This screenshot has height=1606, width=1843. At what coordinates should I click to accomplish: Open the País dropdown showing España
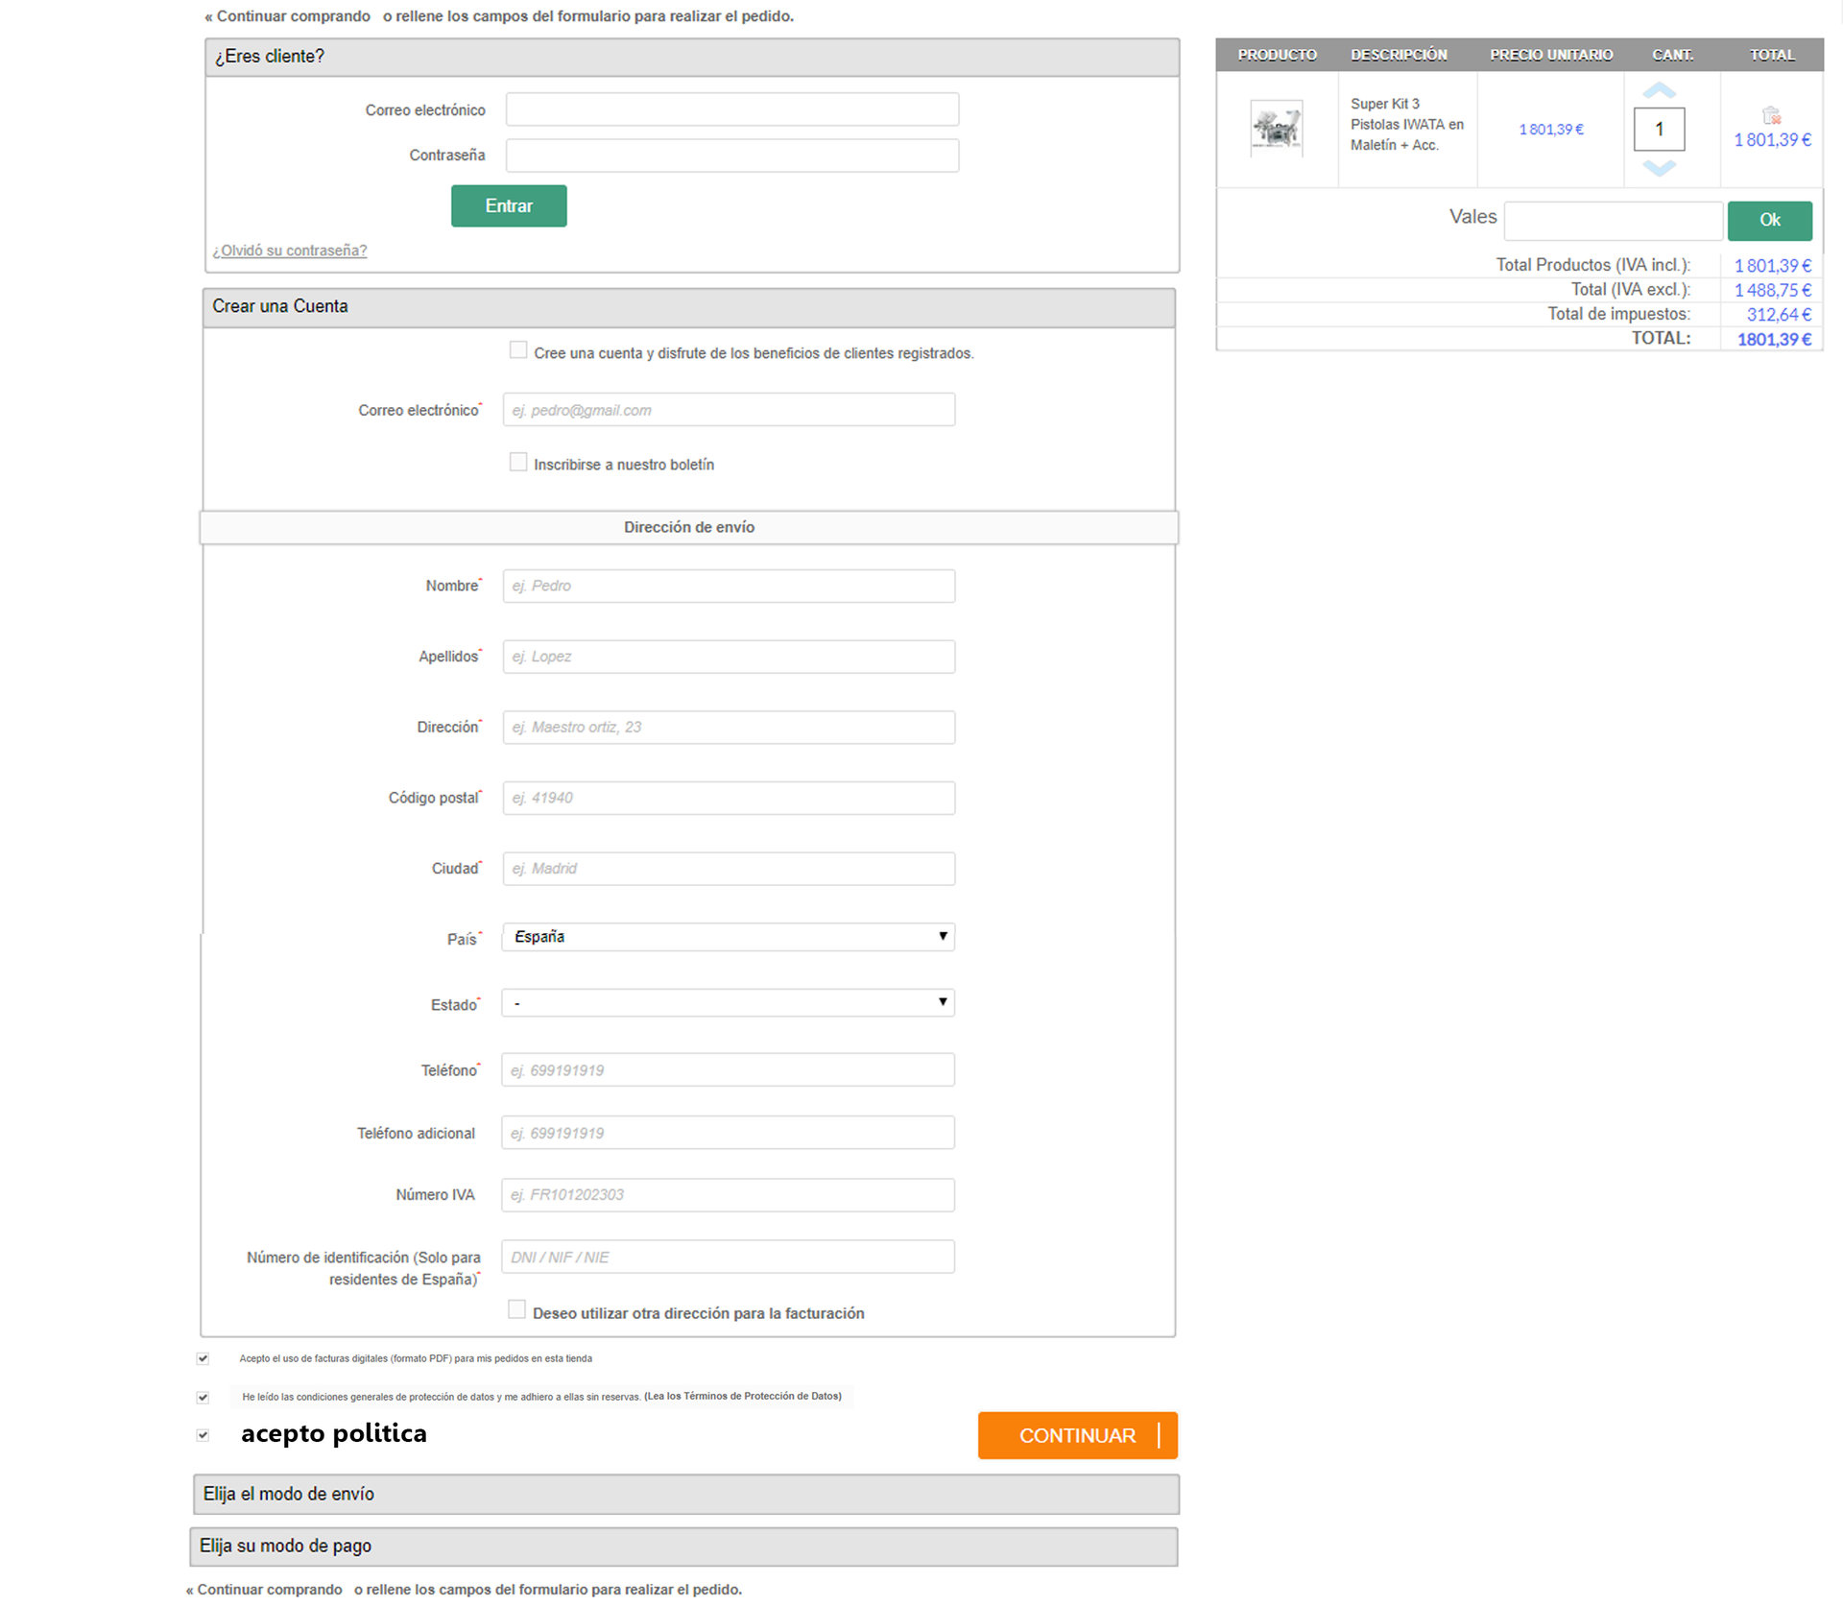pos(728,937)
